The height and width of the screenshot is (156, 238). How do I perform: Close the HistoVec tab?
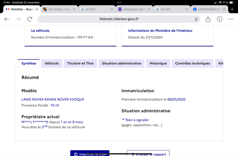click(x=37, y=10)
